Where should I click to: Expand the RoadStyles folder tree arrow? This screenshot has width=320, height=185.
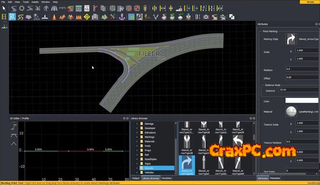click(137, 159)
